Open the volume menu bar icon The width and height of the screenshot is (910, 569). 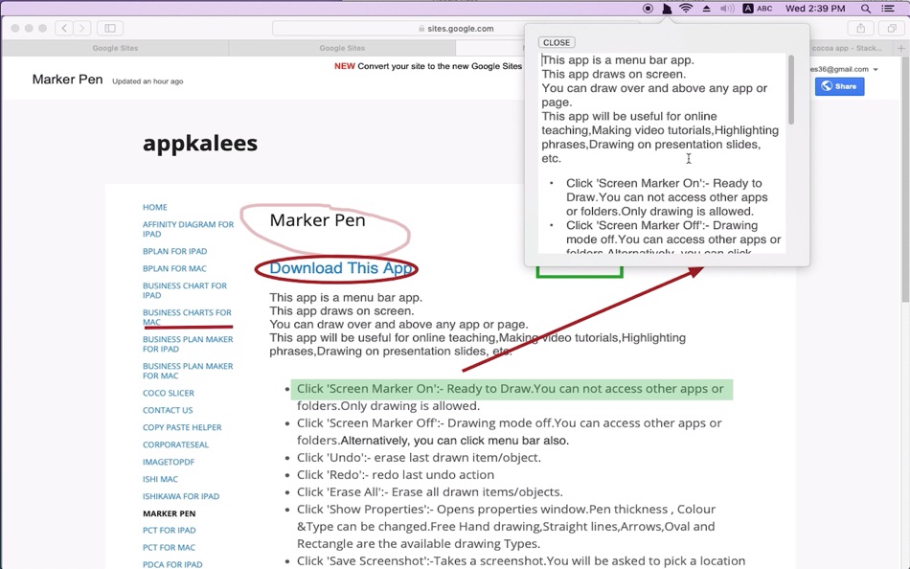(x=727, y=9)
